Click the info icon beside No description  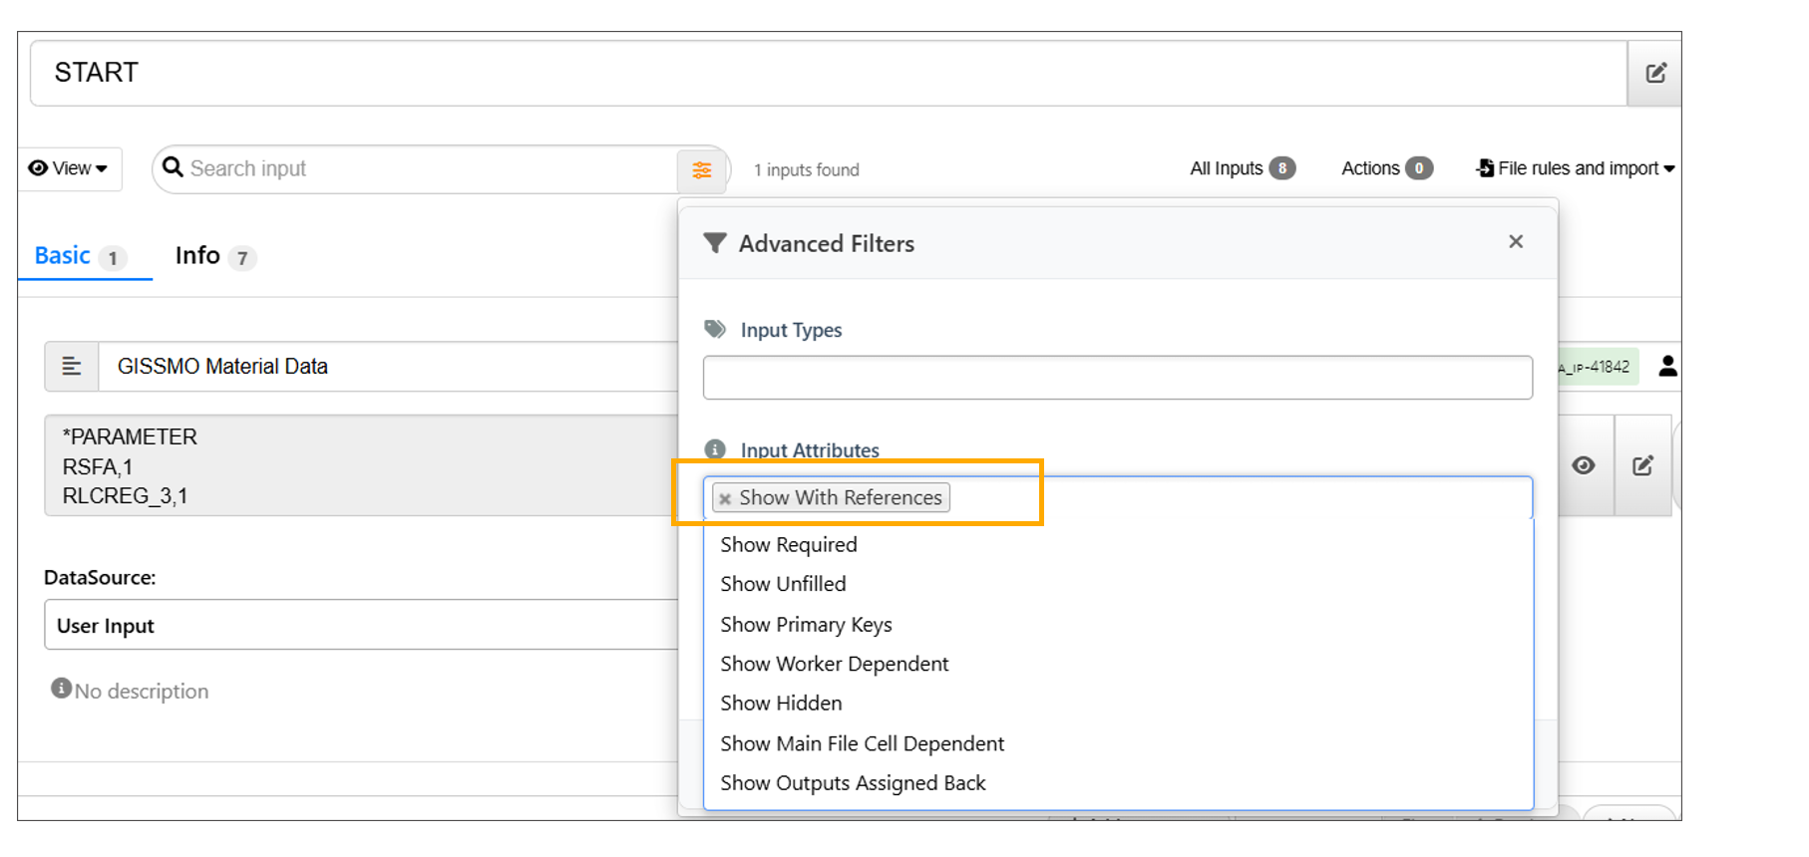point(61,689)
